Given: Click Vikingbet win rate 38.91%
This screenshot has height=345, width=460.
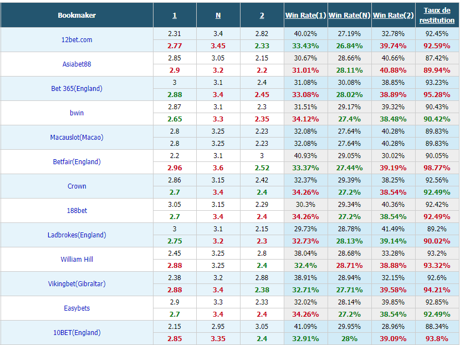Looking at the screenshot, I should (306, 278).
